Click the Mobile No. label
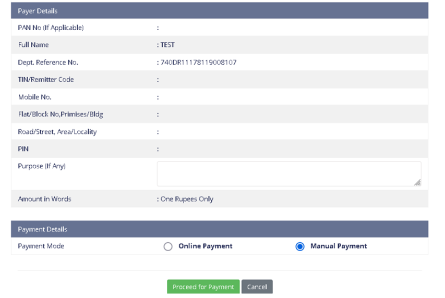Viewport: 445px width, 298px height. 34,97
